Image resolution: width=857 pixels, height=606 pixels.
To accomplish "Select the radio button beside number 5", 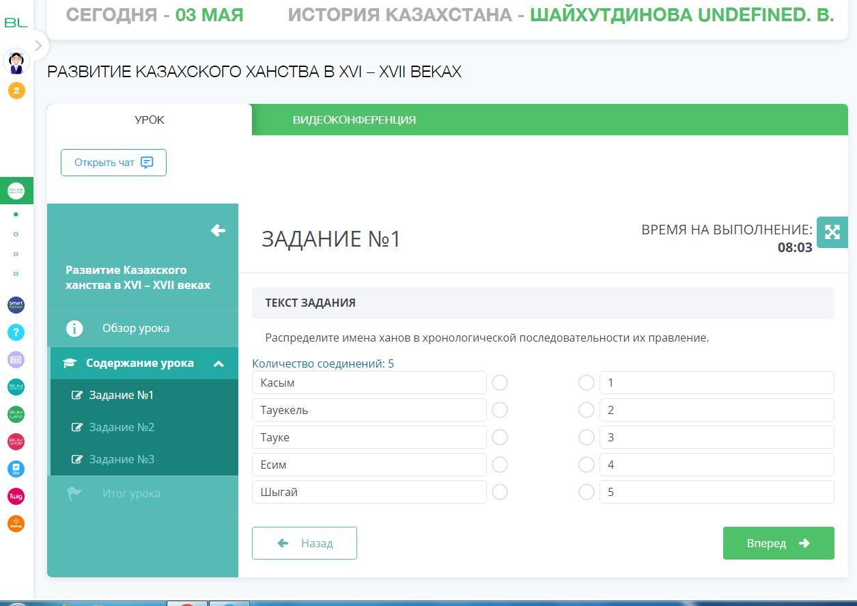I will click(x=586, y=492).
